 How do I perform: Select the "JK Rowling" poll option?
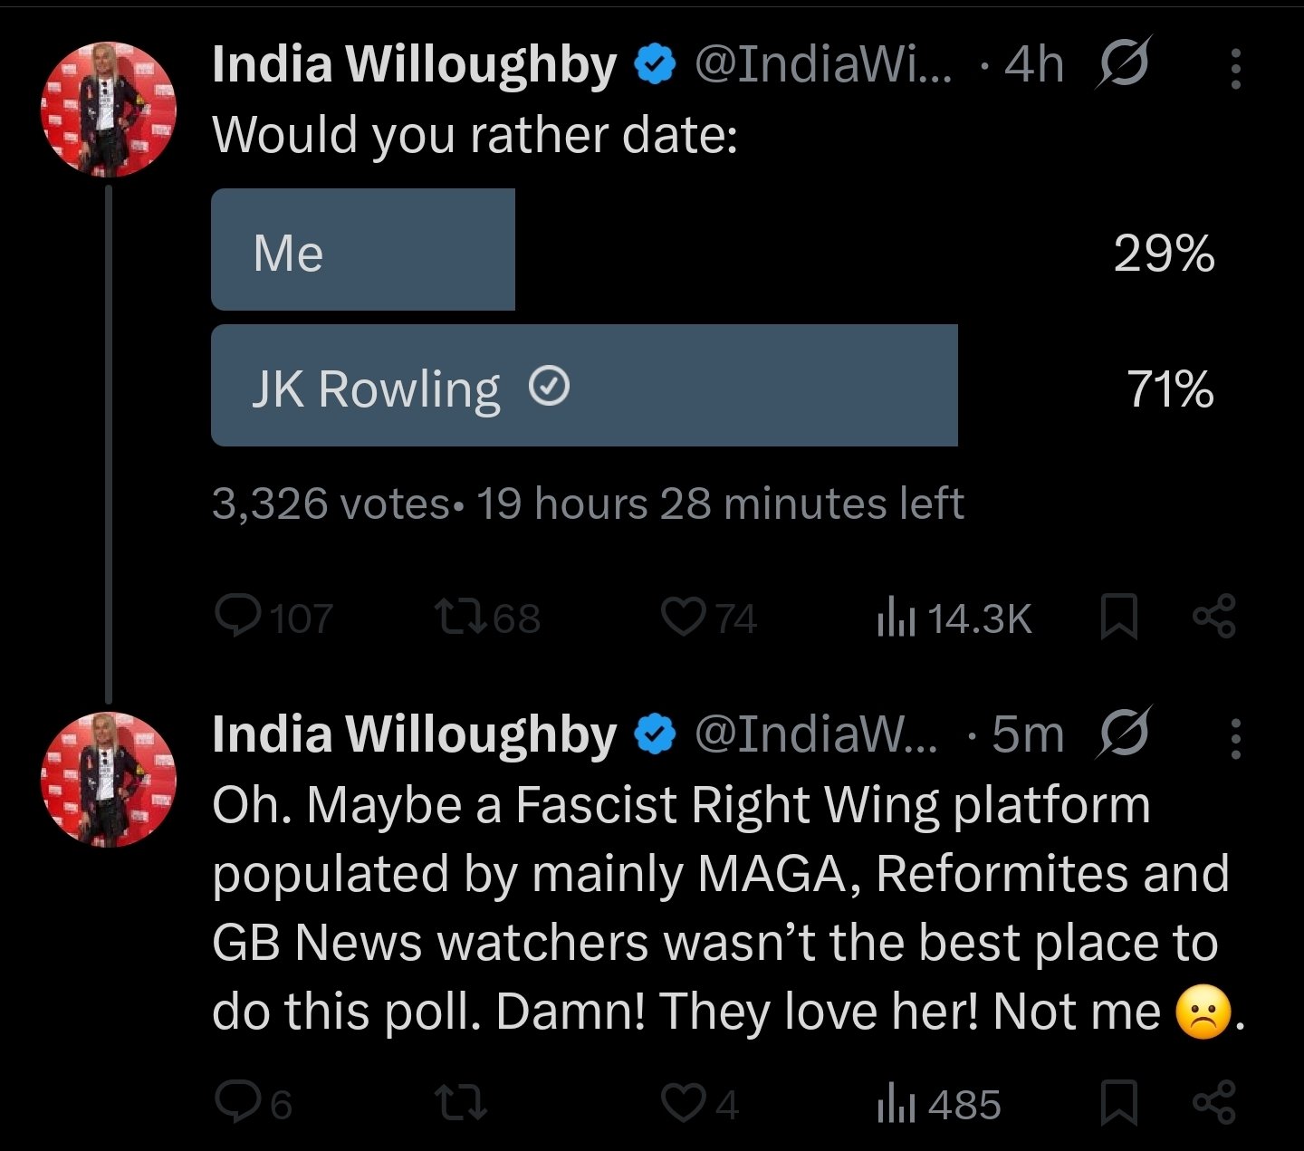coord(584,387)
